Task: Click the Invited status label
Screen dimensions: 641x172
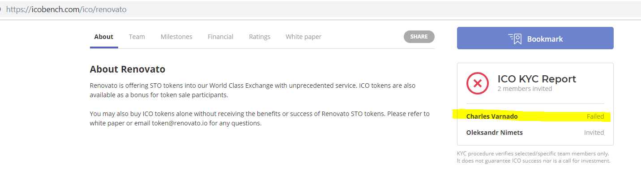Action: [x=594, y=133]
